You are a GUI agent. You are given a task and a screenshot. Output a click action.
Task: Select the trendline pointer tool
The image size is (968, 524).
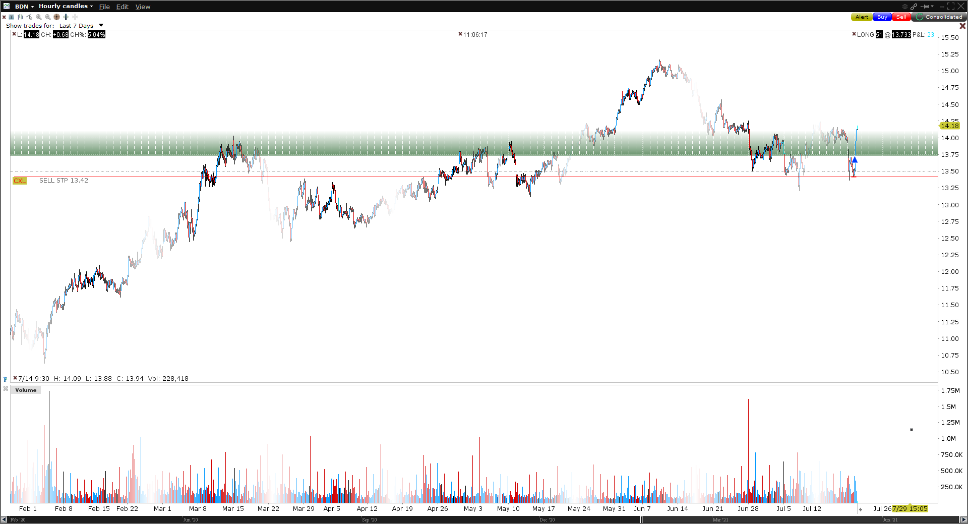[x=30, y=17]
